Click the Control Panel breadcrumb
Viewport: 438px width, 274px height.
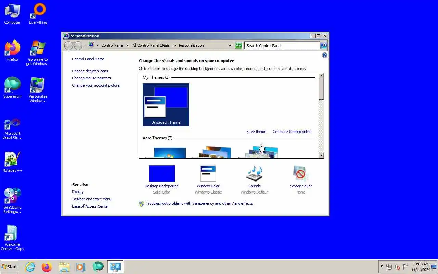pos(112,45)
